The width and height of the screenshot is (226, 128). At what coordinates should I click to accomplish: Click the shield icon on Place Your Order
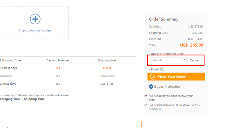(x=153, y=77)
